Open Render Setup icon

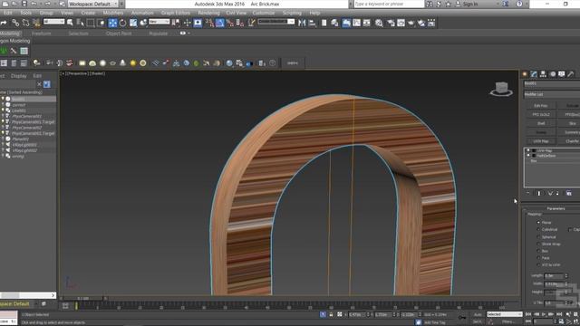391,23
